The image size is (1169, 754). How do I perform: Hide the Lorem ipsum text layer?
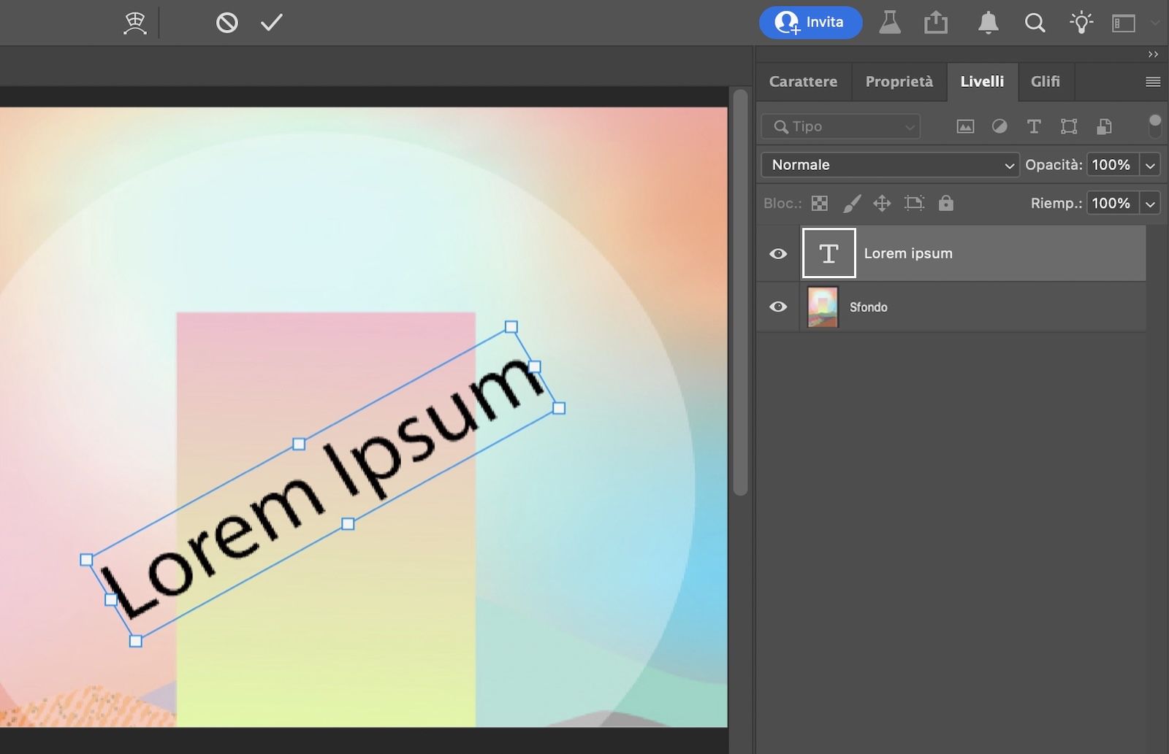(778, 253)
